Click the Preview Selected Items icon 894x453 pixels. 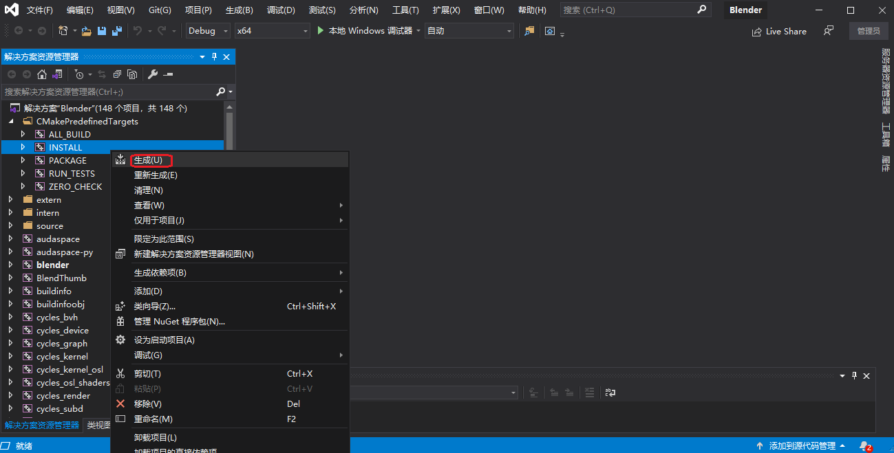click(168, 74)
